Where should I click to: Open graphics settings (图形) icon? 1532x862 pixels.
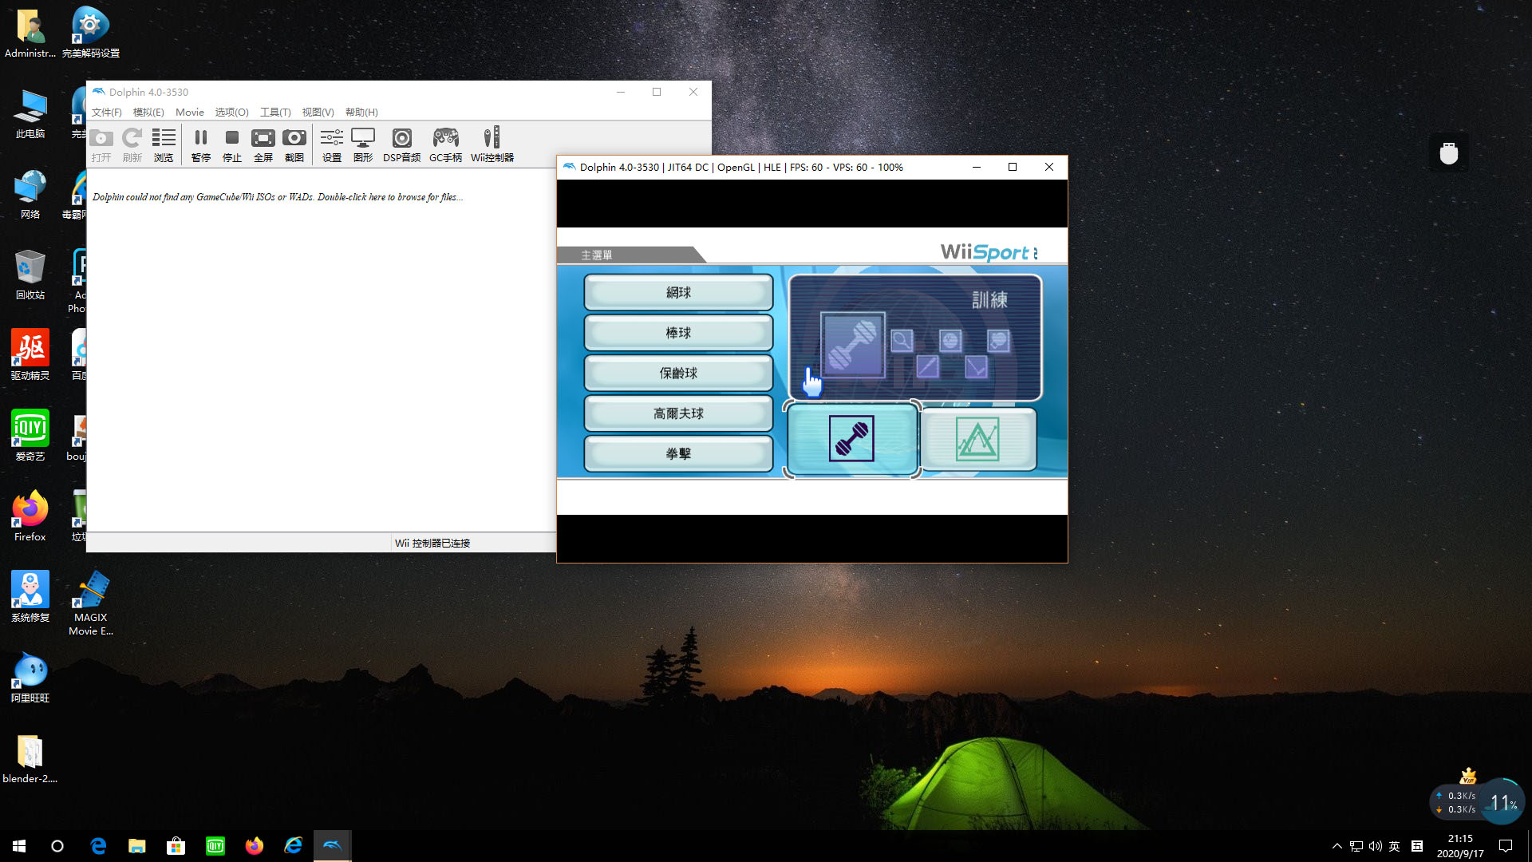[x=363, y=145]
